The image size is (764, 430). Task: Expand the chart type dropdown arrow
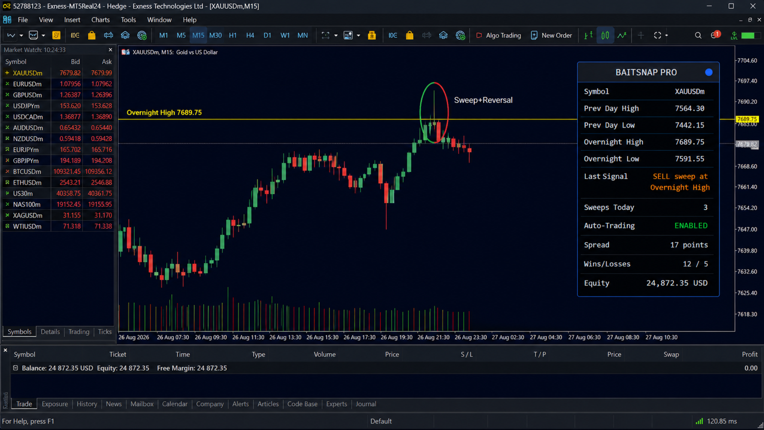point(21,35)
